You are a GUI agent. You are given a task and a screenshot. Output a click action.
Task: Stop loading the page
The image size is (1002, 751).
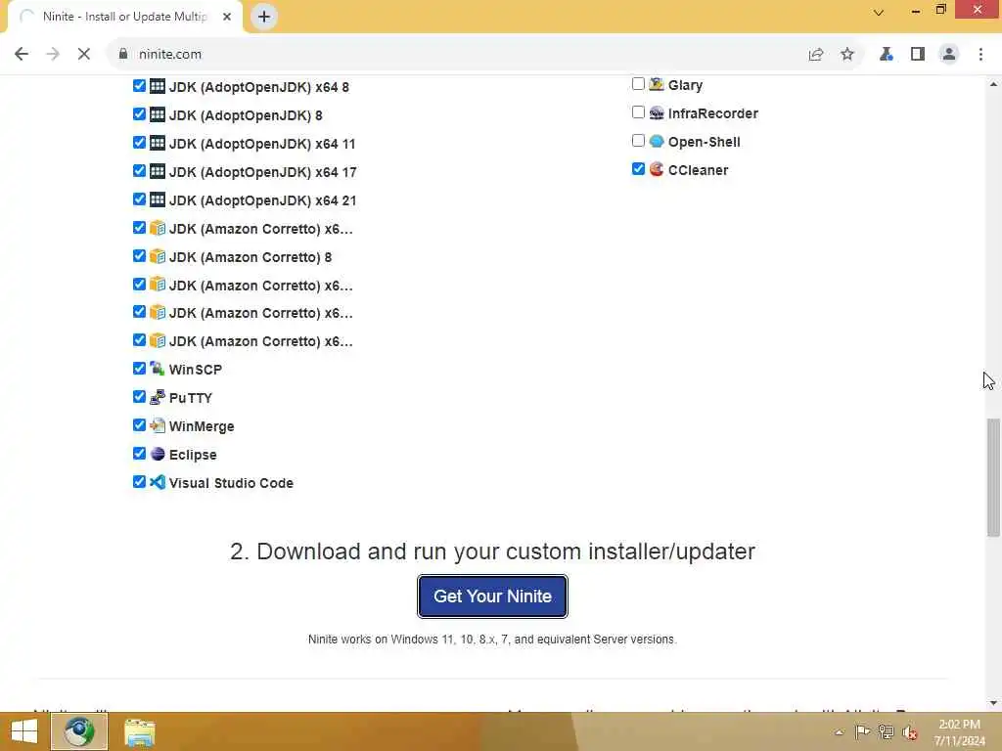click(84, 55)
